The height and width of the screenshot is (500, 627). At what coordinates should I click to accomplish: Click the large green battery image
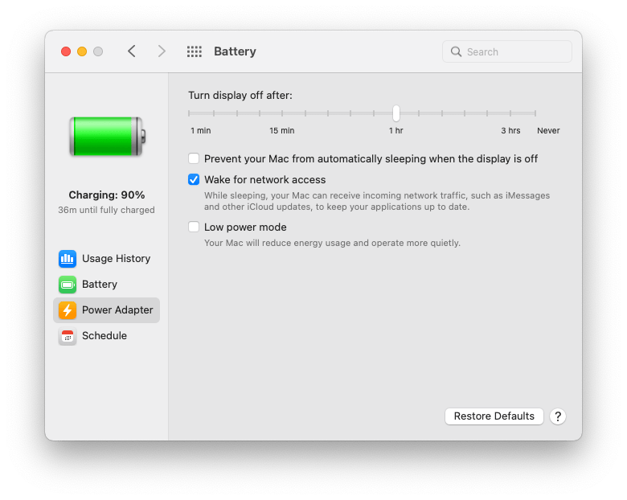coord(107,137)
